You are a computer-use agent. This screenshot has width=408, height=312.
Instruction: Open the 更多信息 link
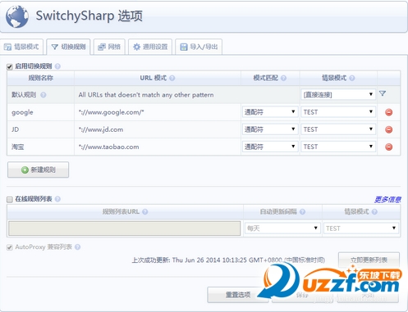(x=387, y=200)
